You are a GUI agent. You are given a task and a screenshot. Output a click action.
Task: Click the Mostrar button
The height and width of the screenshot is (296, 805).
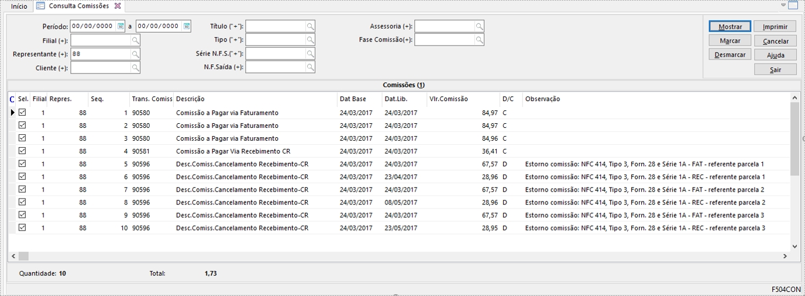(x=730, y=27)
